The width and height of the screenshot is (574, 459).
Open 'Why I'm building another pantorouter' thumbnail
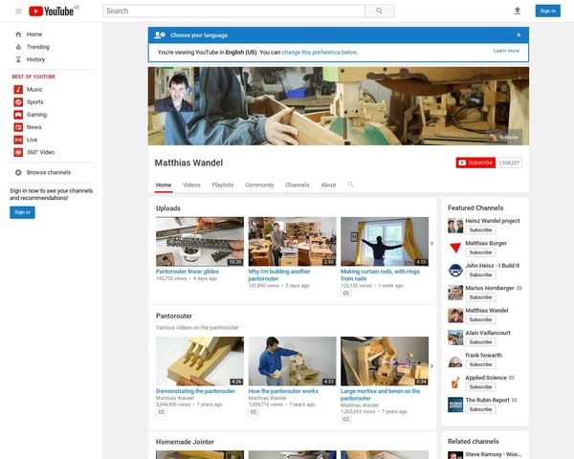point(292,242)
